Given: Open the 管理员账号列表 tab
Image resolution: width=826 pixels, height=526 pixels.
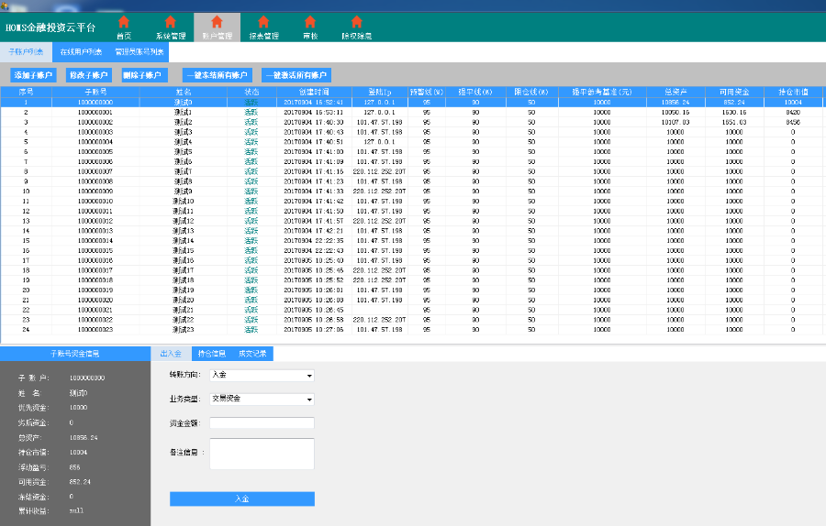Looking at the screenshot, I should tap(140, 51).
